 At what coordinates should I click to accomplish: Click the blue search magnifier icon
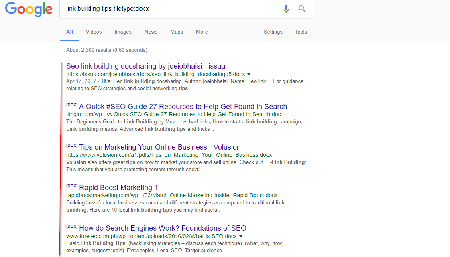(x=302, y=8)
